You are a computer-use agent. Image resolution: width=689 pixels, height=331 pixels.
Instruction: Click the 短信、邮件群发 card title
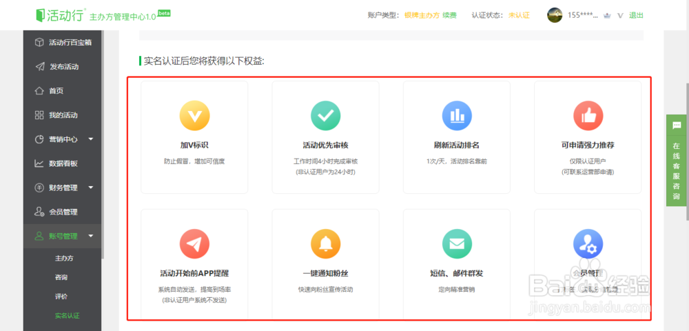pos(457,273)
